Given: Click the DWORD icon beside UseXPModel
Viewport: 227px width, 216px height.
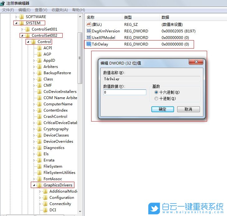Looking at the screenshot, I should [89, 37].
